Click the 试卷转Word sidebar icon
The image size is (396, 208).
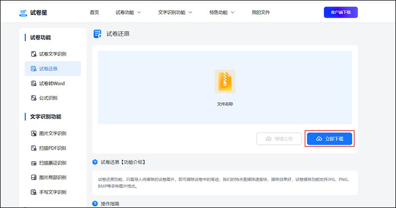[x=34, y=83]
